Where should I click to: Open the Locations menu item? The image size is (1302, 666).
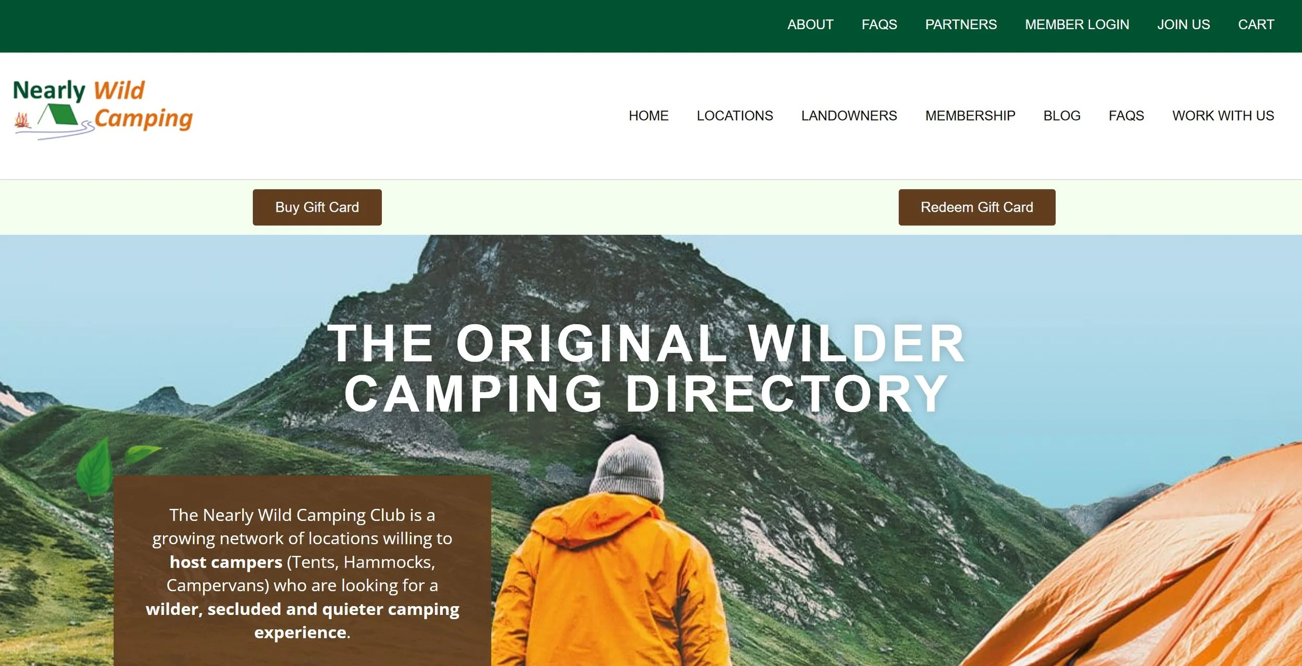[735, 116]
